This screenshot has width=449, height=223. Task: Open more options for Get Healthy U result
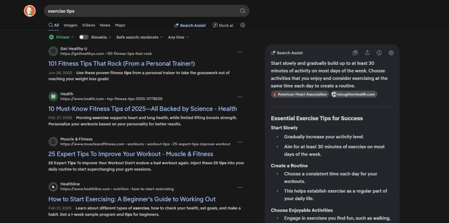point(240,52)
